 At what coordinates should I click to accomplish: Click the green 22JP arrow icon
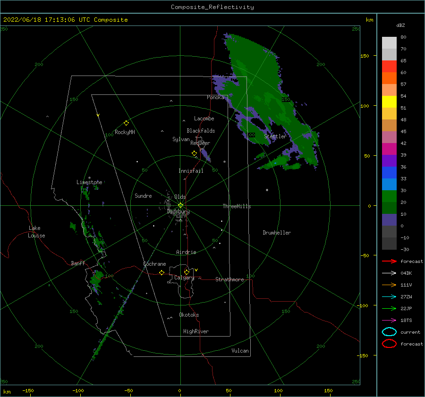[x=389, y=308]
